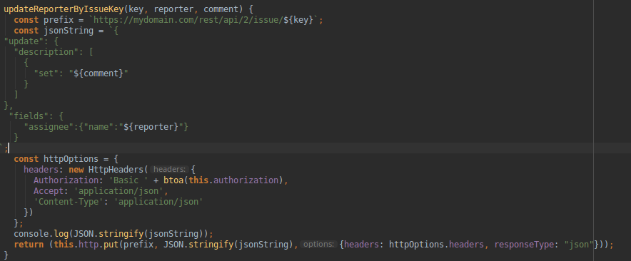Click the console.log statement
Image resolution: width=631 pixels, height=261 pixels.
113,234
